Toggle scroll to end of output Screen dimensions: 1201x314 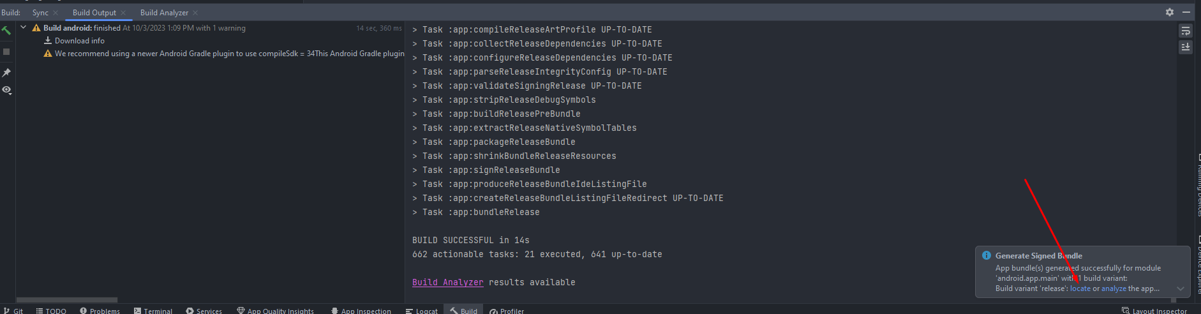[x=1185, y=47]
